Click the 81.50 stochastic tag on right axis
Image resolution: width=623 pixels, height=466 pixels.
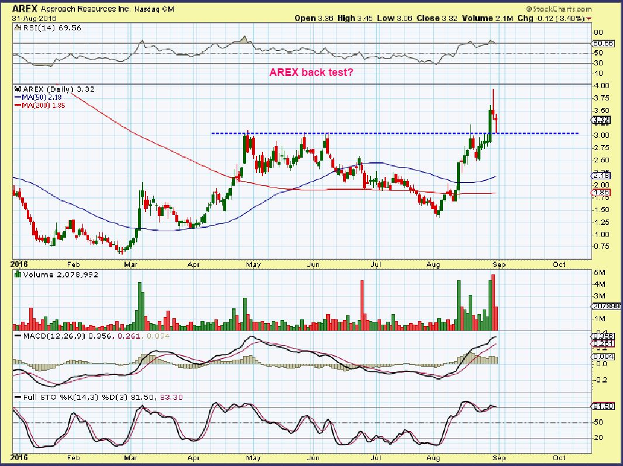[x=603, y=406]
